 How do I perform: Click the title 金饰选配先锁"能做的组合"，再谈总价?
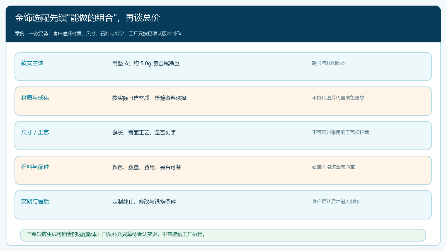87,18
